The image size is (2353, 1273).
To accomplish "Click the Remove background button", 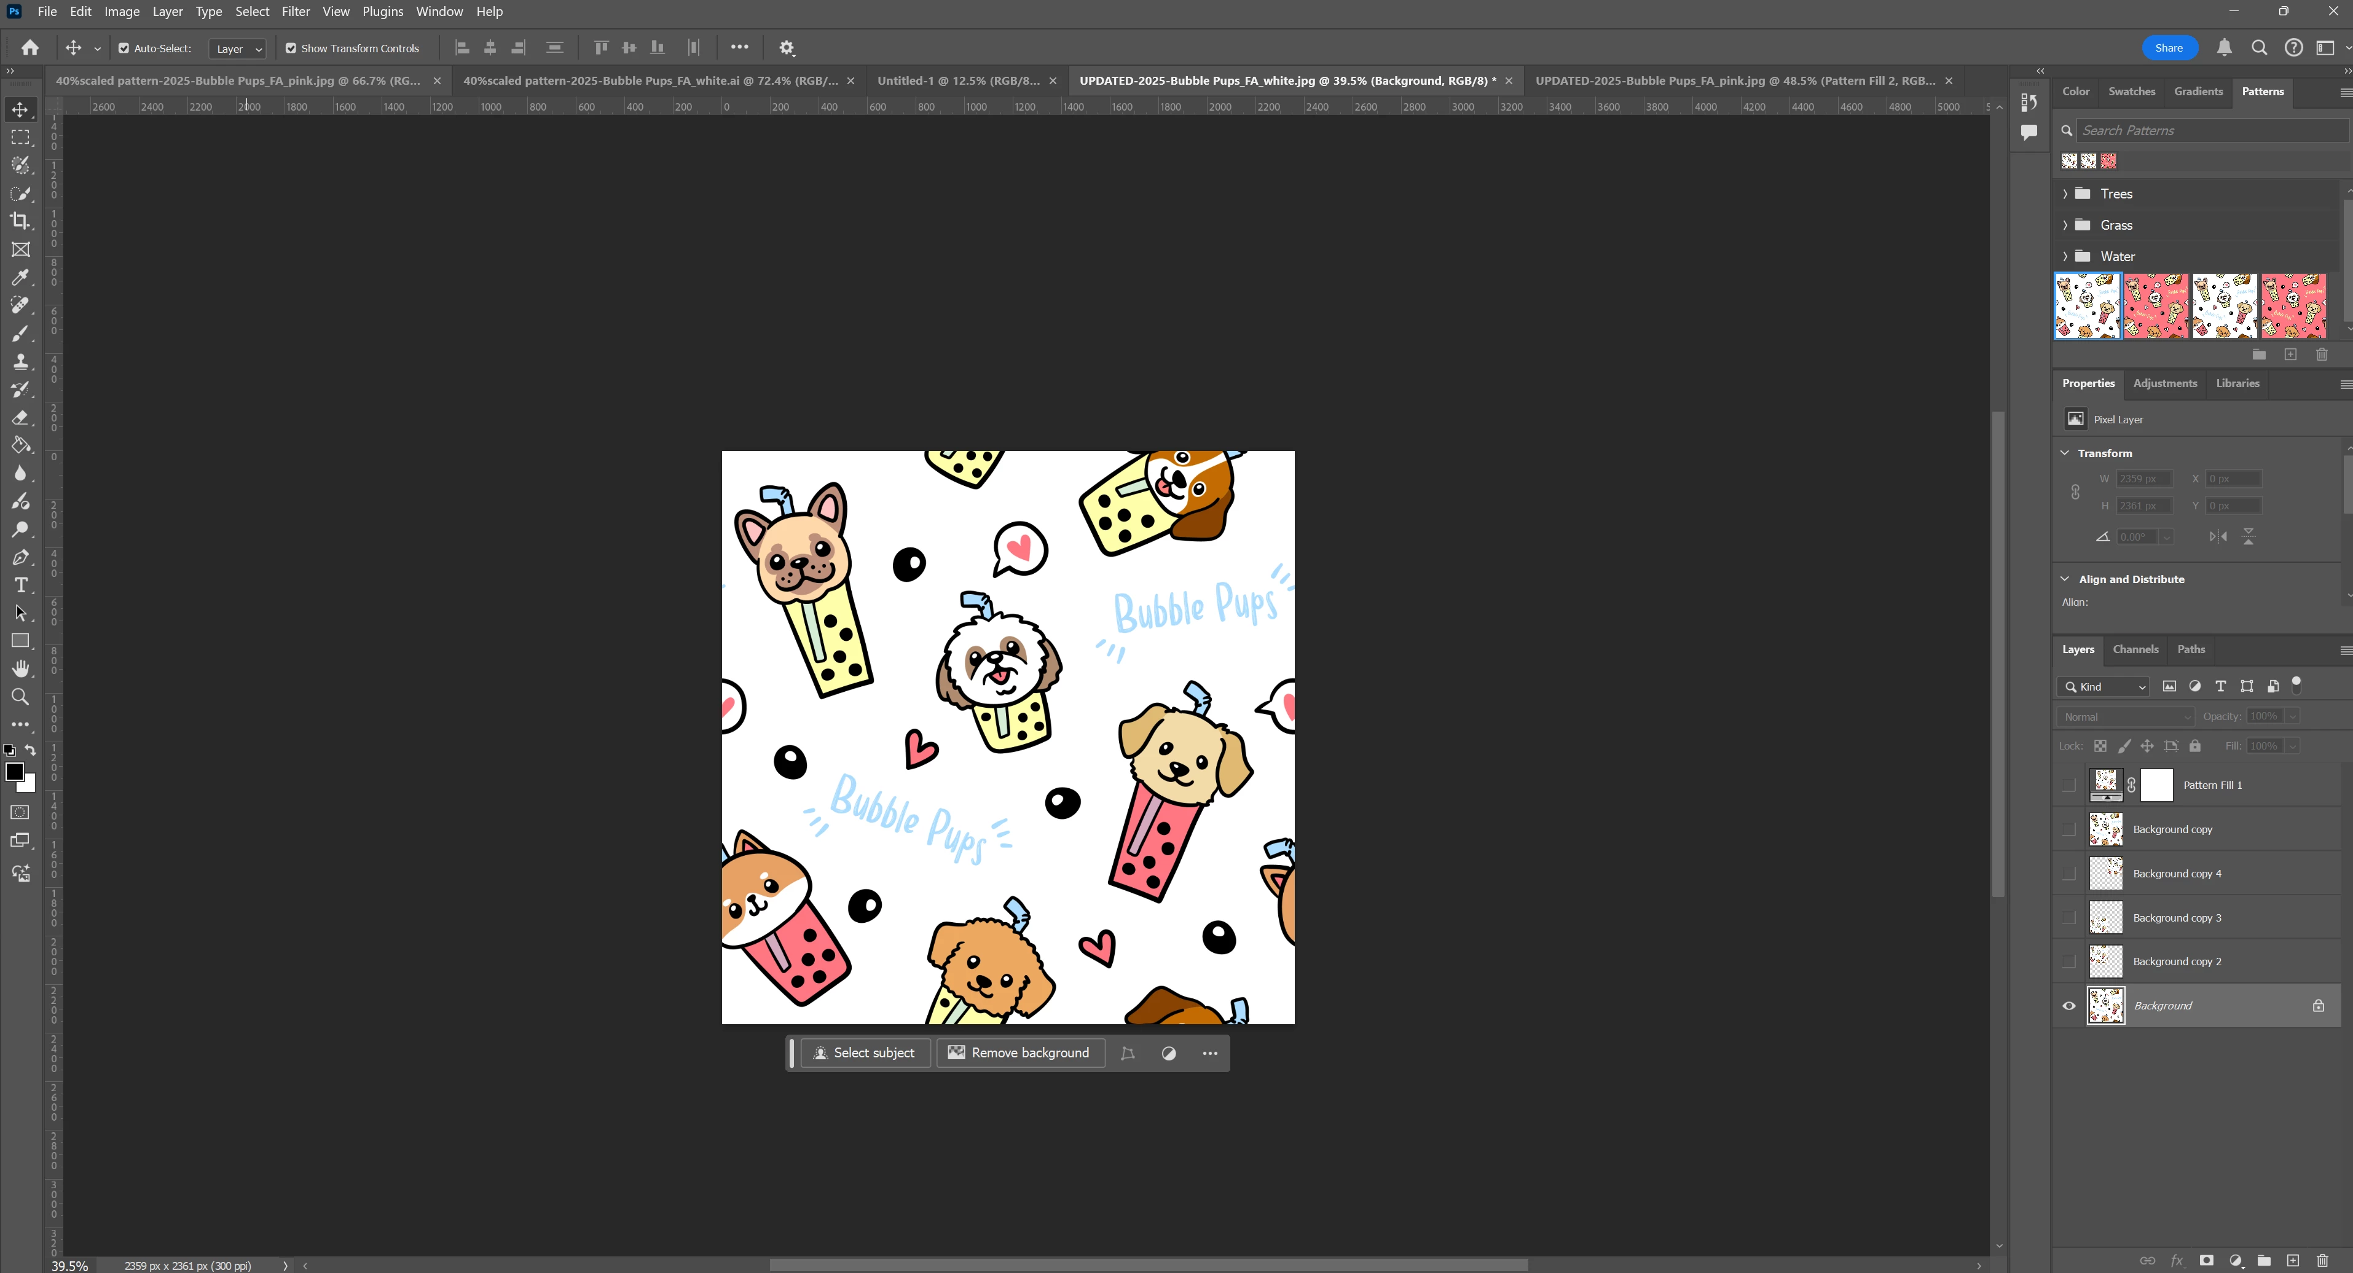I will [1019, 1053].
